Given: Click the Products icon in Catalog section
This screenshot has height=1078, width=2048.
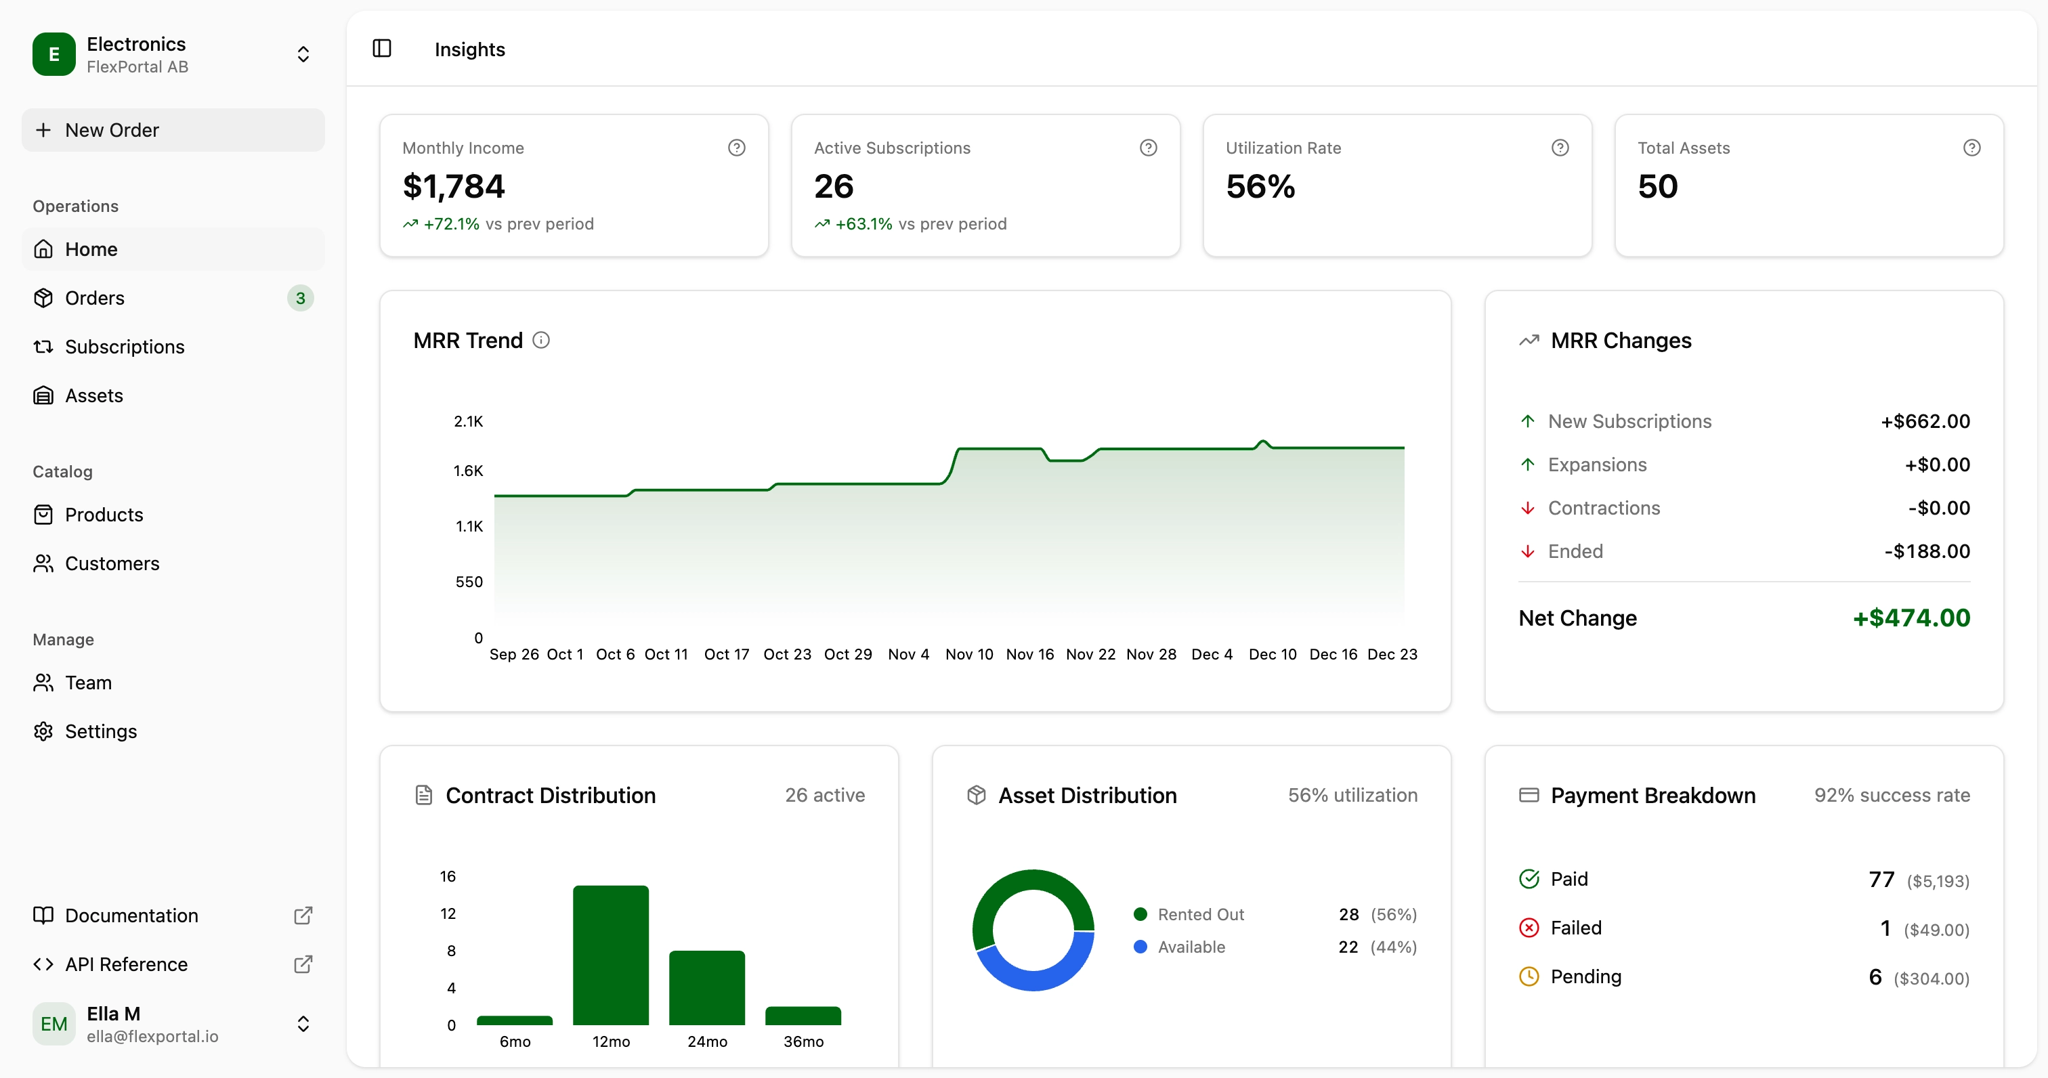Looking at the screenshot, I should pos(44,515).
